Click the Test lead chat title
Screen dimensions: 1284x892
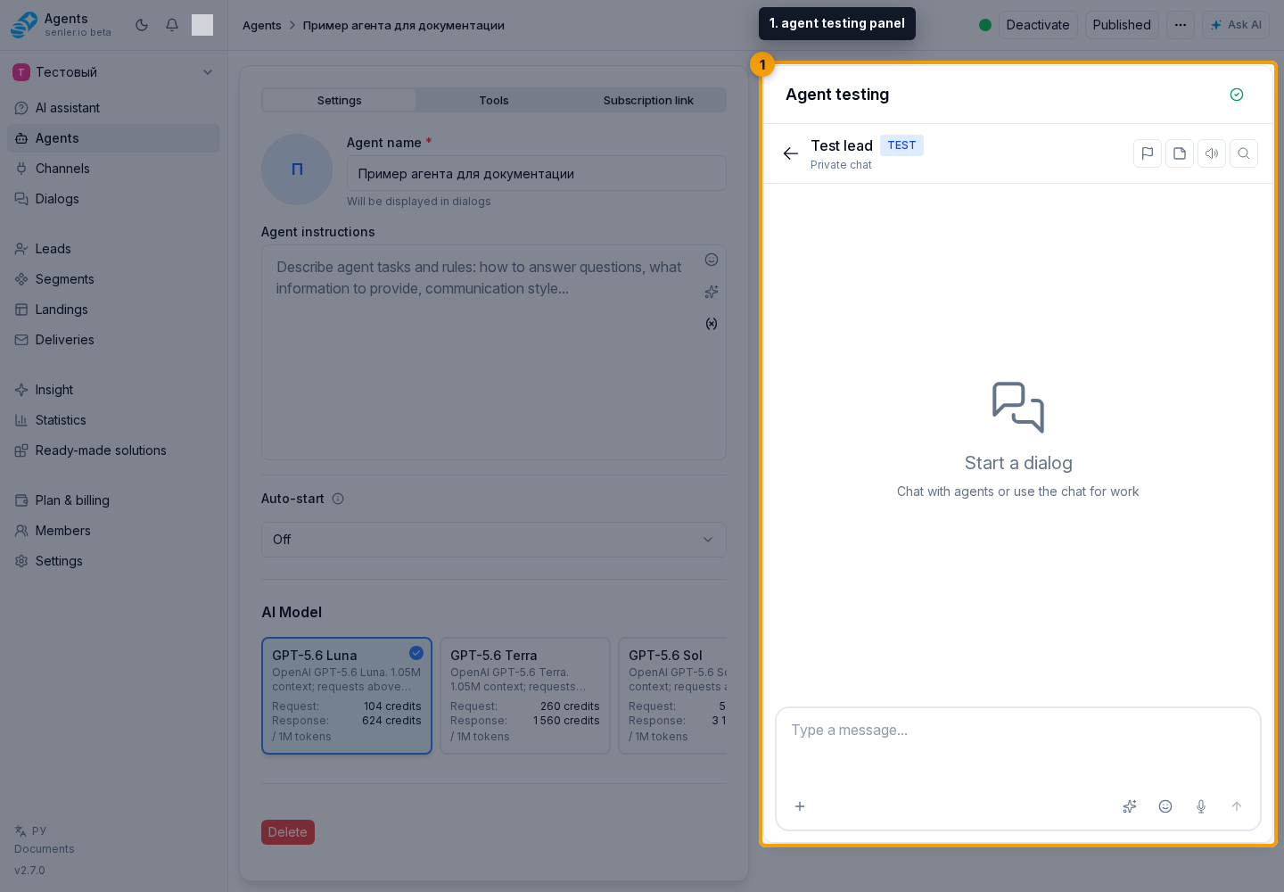click(842, 145)
